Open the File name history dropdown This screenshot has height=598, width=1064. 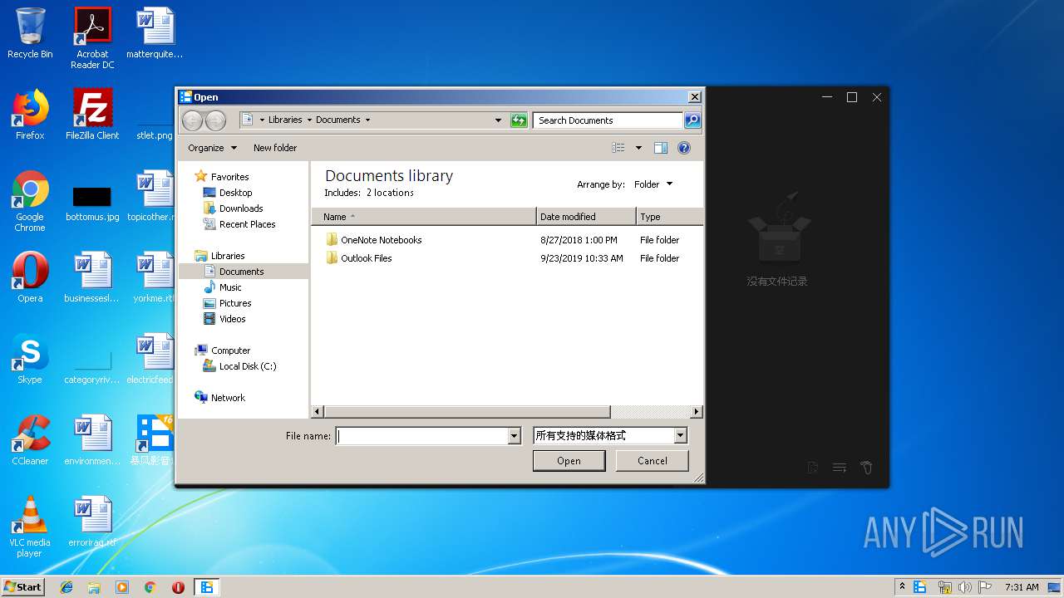coord(514,436)
